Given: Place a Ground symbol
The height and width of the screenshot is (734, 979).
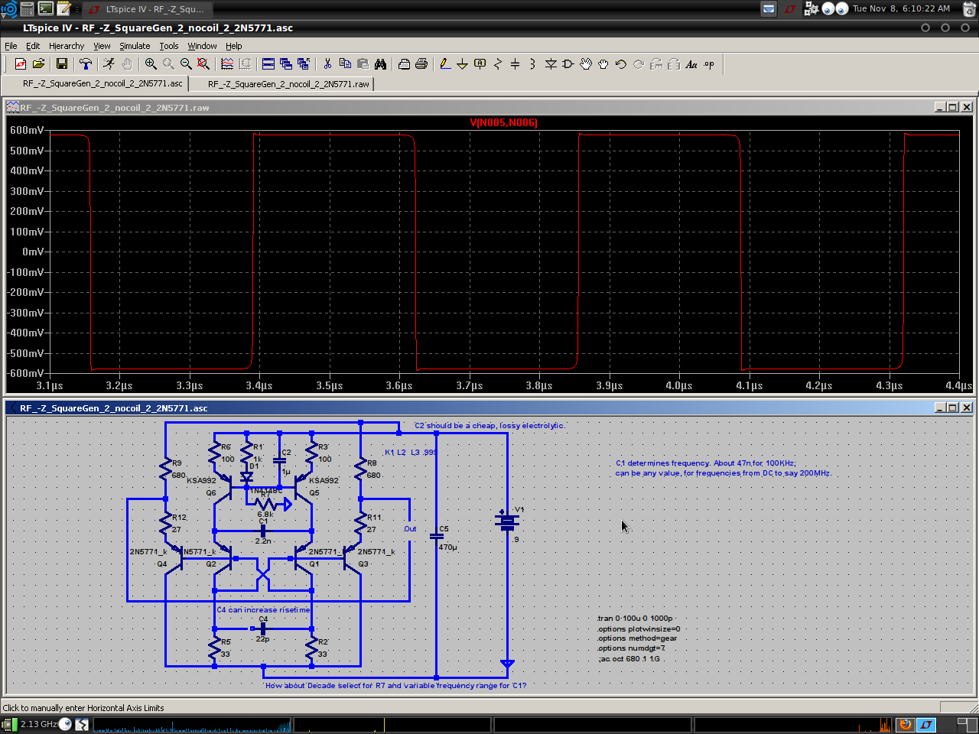Looking at the screenshot, I should pos(462,64).
